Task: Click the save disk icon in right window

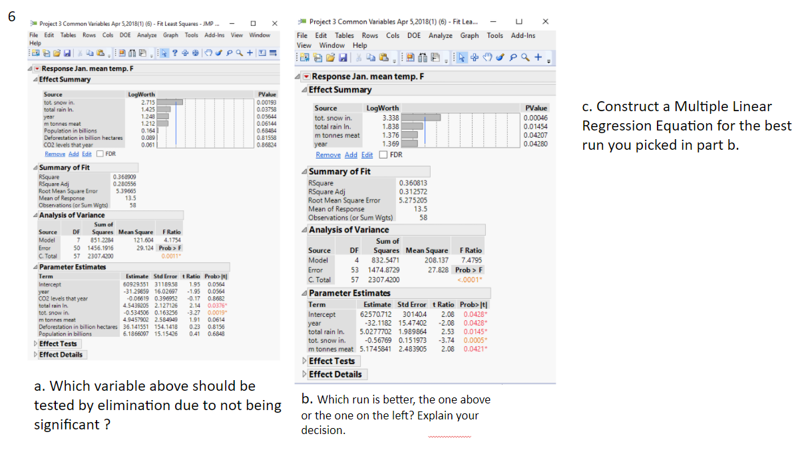Action: (x=343, y=57)
